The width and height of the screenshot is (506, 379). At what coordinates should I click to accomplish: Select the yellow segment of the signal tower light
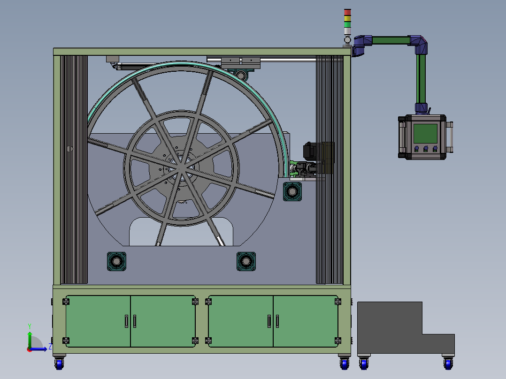coord(347,18)
